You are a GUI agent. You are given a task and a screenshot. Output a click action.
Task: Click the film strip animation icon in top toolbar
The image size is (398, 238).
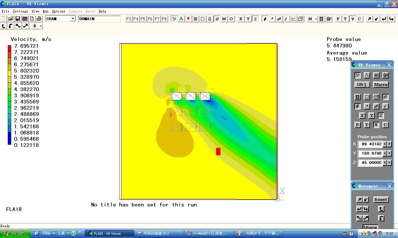[322, 19]
